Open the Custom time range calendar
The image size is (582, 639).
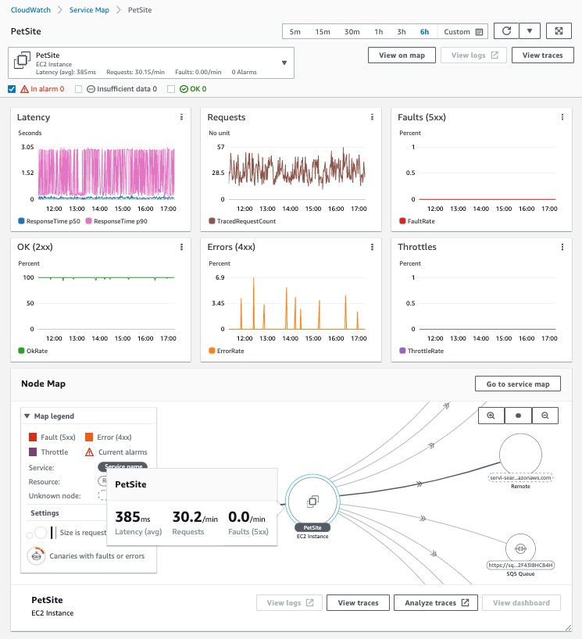tap(480, 32)
